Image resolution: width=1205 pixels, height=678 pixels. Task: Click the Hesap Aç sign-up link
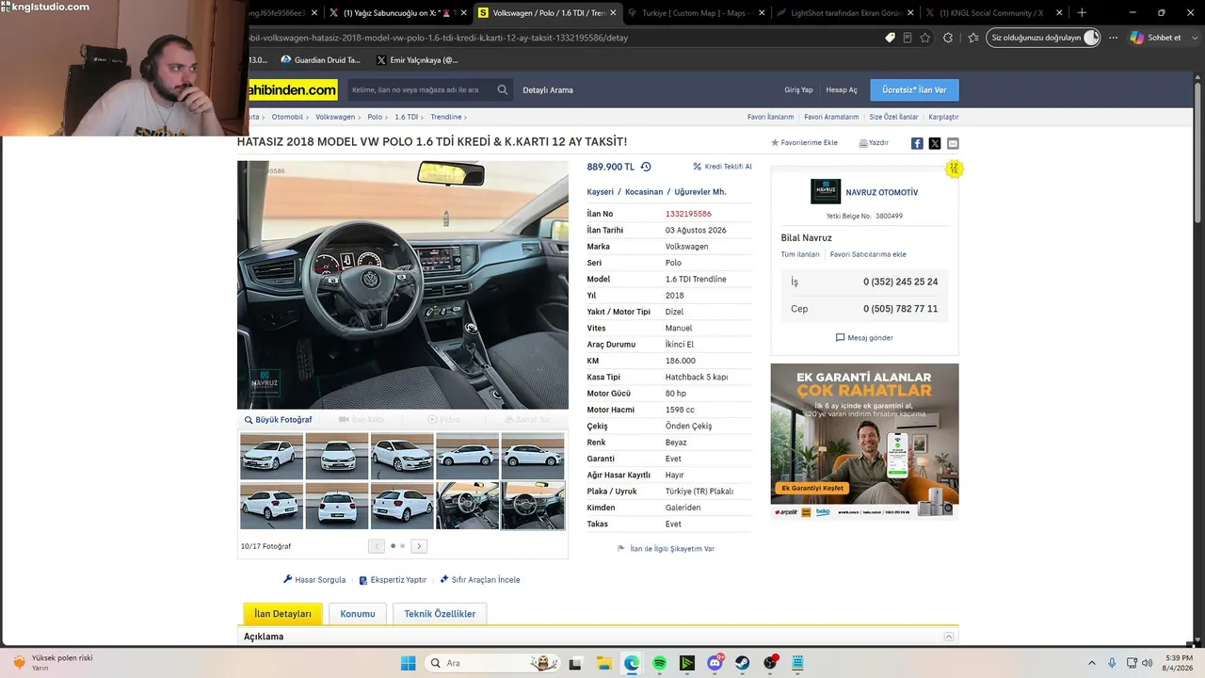click(842, 90)
